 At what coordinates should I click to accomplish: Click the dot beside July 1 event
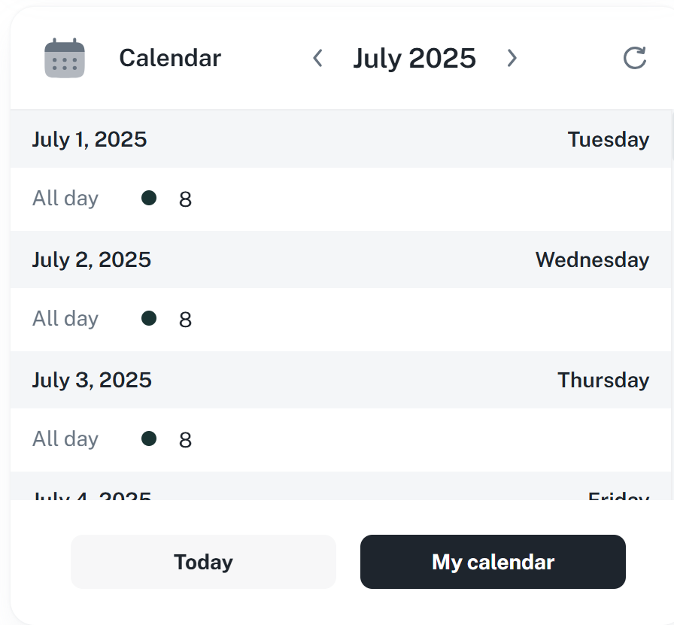click(149, 198)
